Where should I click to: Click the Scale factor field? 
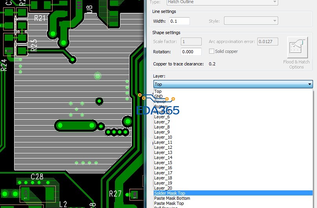pyautogui.click(x=191, y=42)
